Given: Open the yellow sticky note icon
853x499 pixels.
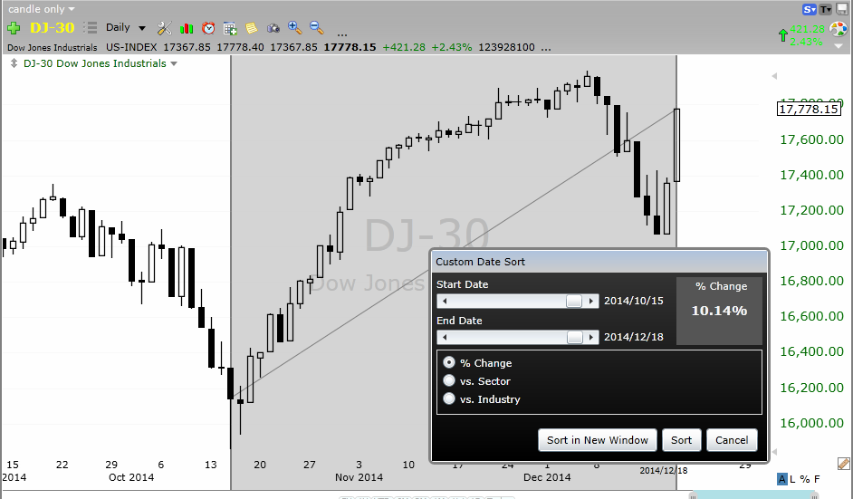Looking at the screenshot, I should (252, 28).
